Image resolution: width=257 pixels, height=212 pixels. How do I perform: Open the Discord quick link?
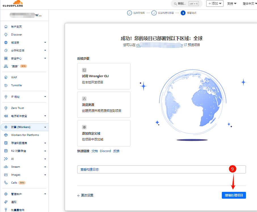[105, 151]
